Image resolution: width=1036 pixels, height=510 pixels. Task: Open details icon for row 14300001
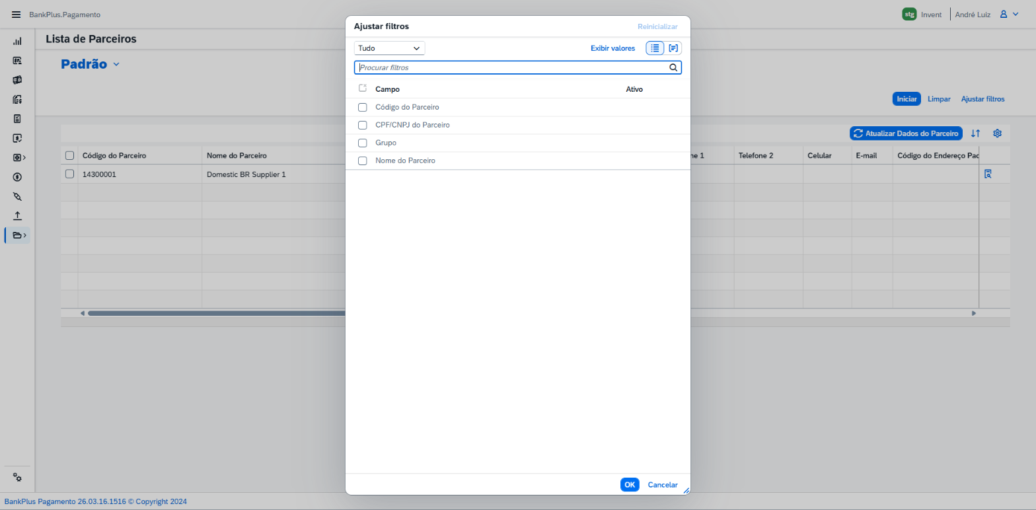coord(988,174)
